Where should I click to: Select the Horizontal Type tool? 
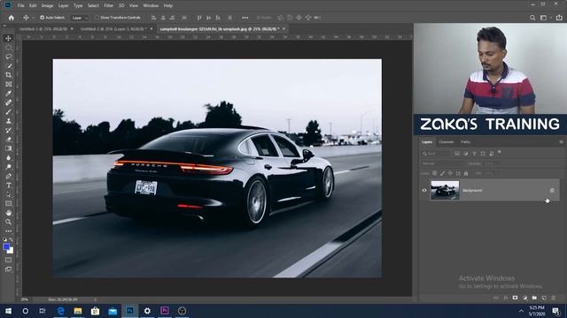point(8,185)
